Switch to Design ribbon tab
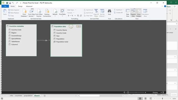Screen dimensions: 178x100 [20, 6]
